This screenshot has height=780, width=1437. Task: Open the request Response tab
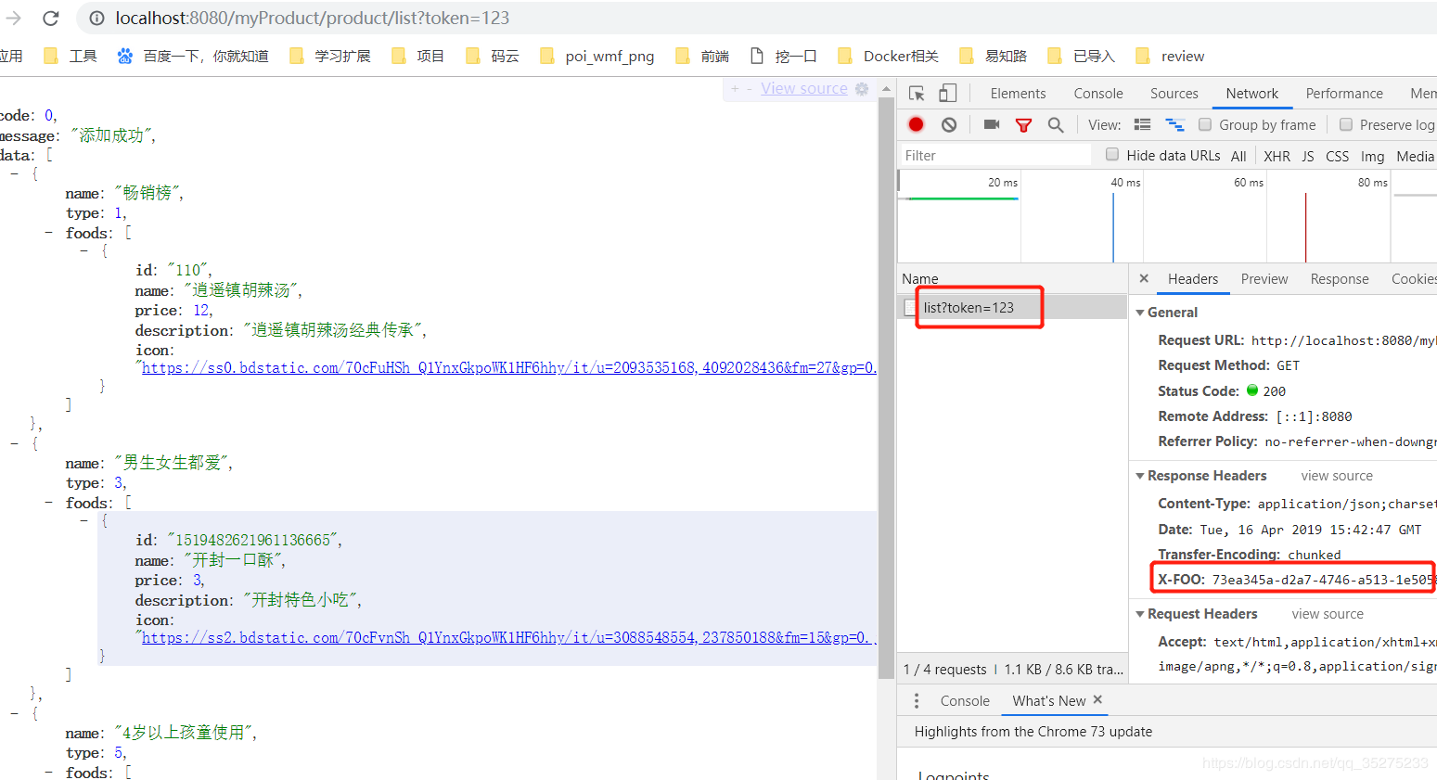point(1340,279)
